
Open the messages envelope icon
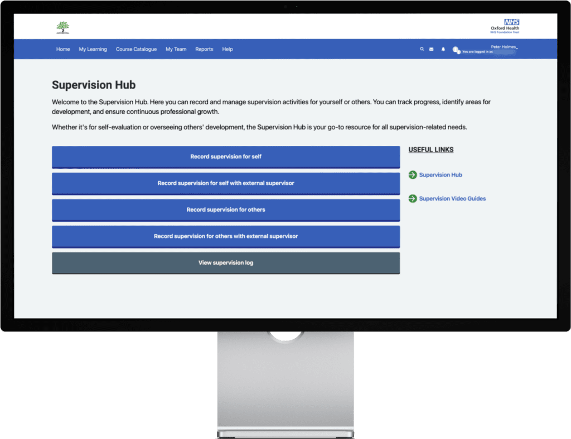432,49
